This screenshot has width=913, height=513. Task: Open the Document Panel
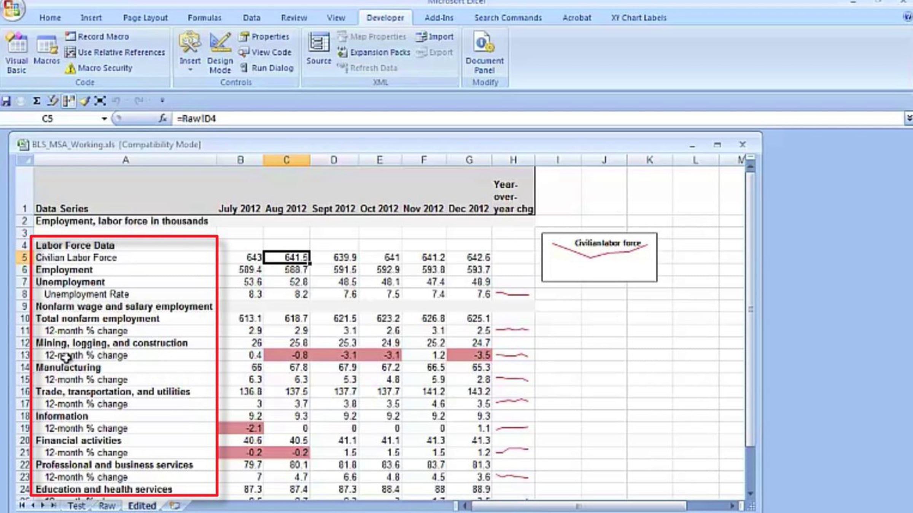[484, 52]
